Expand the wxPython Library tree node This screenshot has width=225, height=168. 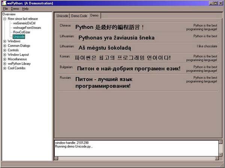click(x=5, y=64)
